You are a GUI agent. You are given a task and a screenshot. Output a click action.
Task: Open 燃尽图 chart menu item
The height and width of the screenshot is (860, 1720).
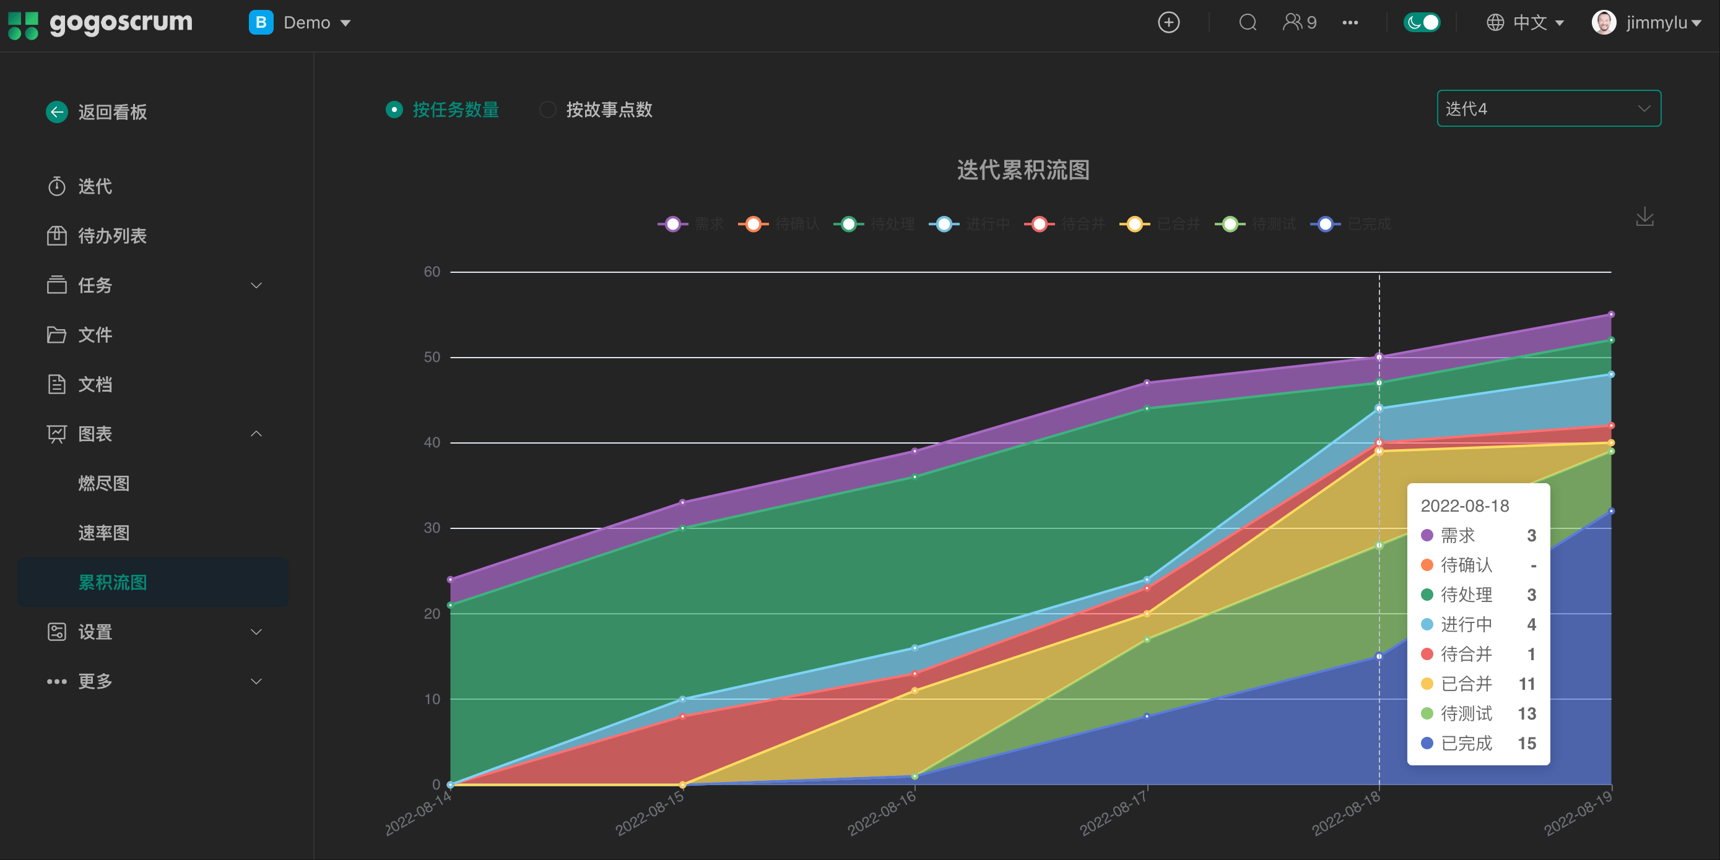[x=103, y=484]
